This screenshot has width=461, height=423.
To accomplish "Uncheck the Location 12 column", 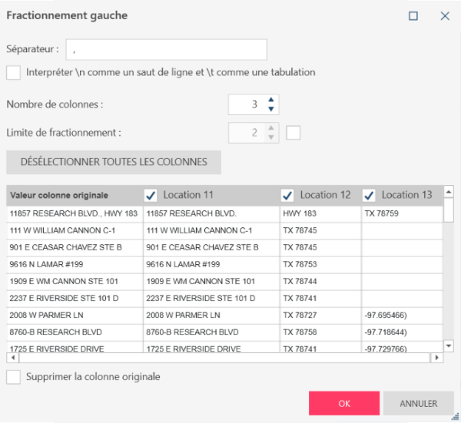I will [288, 195].
